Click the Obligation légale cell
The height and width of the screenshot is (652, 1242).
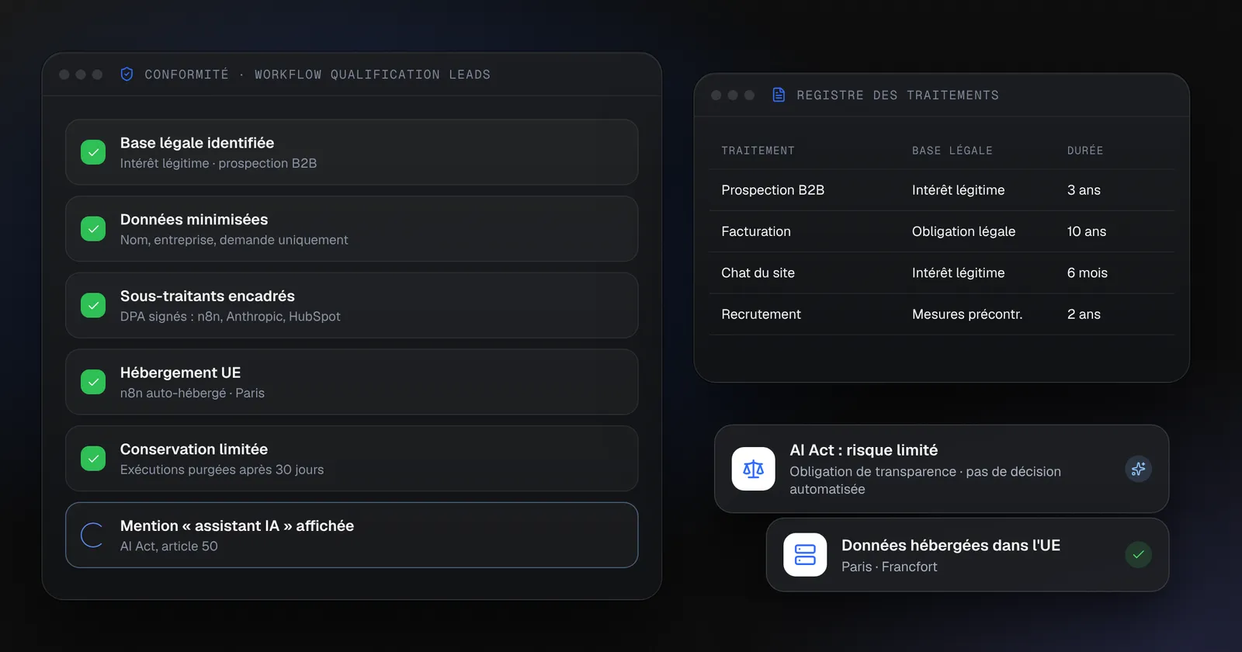[963, 231]
